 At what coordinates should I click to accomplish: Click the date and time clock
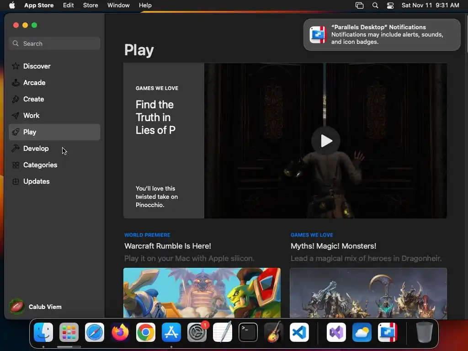tap(430, 5)
